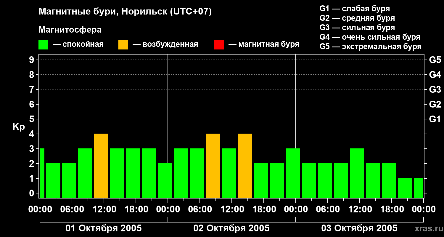The width and height of the screenshot is (444, 237).
Task: Click the narrow first green bar on 01 Октября
Action: [42, 173]
